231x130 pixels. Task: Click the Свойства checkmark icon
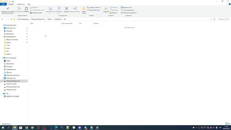(106, 9)
